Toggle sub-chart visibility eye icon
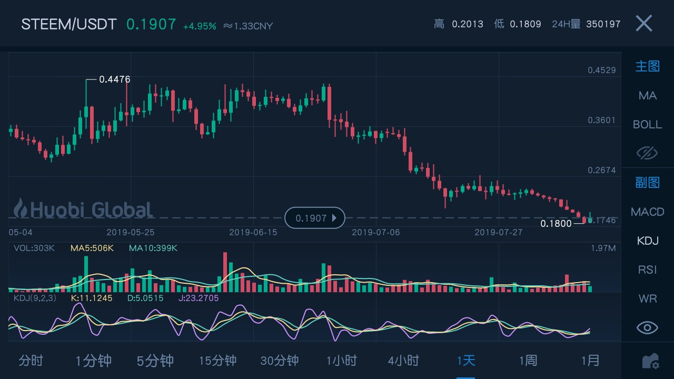The width and height of the screenshot is (674, 379). tap(647, 327)
